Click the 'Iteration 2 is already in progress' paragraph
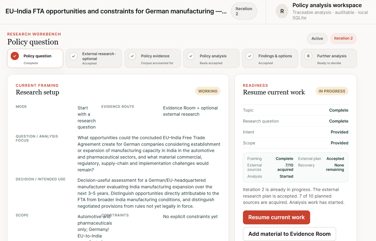 pos(294,196)
